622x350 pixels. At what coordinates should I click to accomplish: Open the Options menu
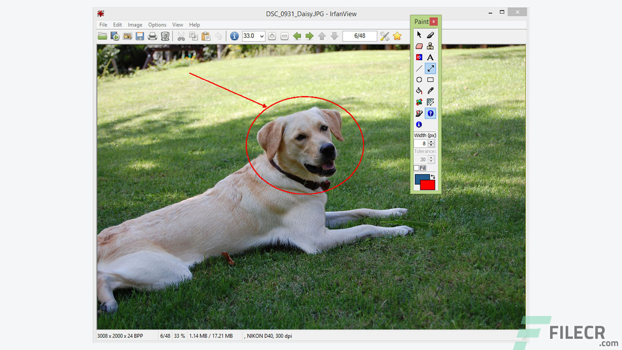(157, 25)
